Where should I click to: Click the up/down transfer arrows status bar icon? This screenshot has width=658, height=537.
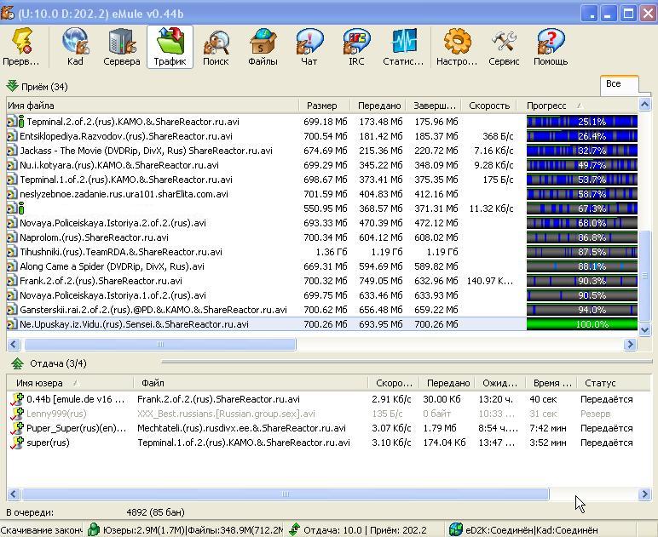click(x=295, y=529)
